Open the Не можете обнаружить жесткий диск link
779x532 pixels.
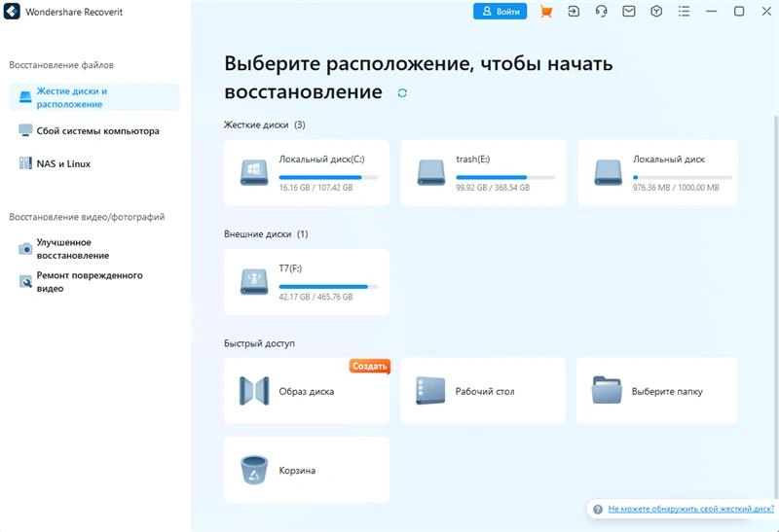[x=690, y=509]
